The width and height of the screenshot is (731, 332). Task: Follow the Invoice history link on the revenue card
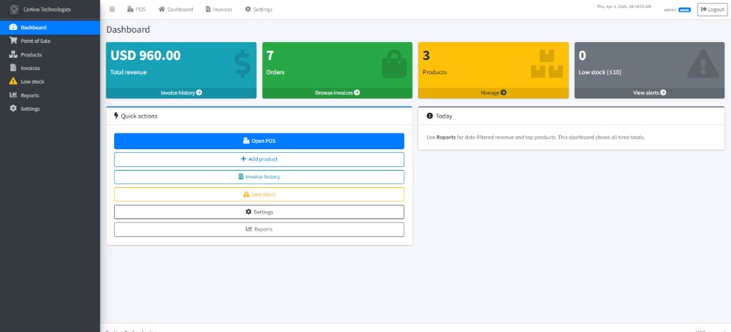tap(181, 93)
